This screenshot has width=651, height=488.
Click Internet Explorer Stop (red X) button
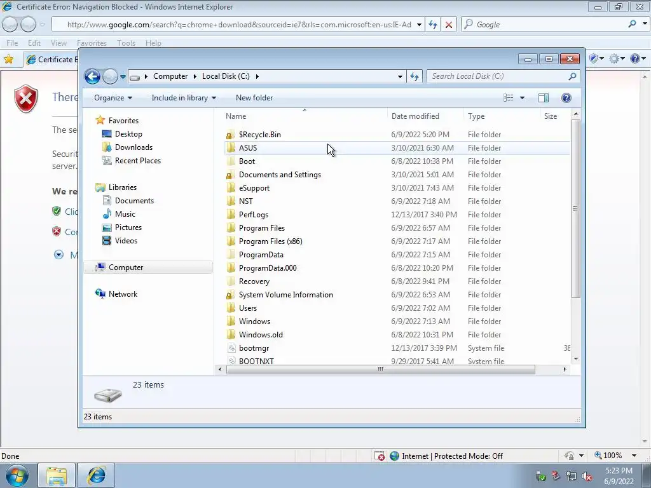click(x=448, y=25)
